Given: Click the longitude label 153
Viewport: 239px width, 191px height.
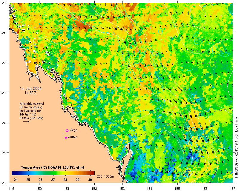Looking at the screenshot, I should tap(122, 189).
